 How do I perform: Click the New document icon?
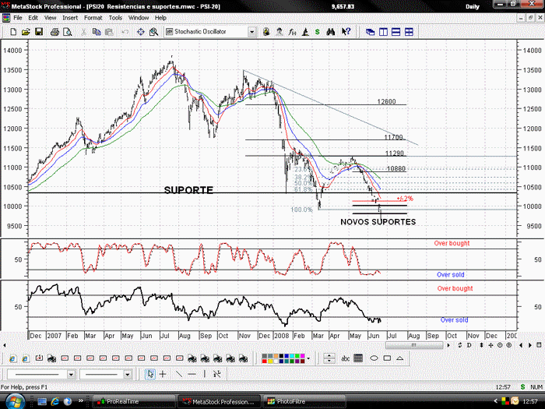13,32
